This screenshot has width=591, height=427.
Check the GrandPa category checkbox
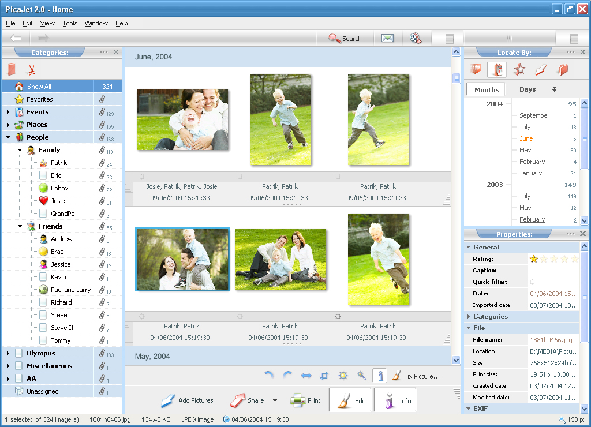click(43, 213)
